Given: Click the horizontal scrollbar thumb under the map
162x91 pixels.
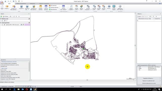Looking at the screenshot, I should click(x=87, y=80).
